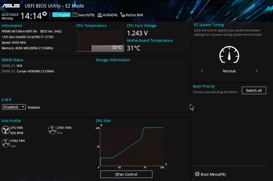The height and width of the screenshot is (181, 273).
Task: Click Memory: 4096 MB line
Action: 27,48
